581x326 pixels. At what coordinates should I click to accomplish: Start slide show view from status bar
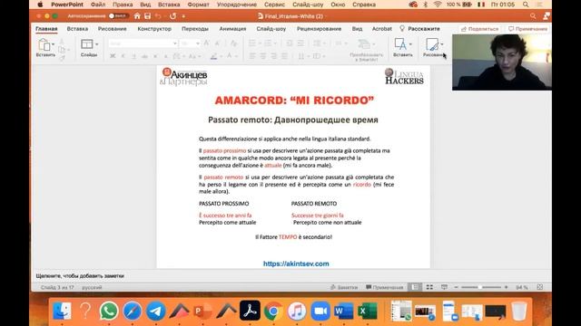point(444,287)
